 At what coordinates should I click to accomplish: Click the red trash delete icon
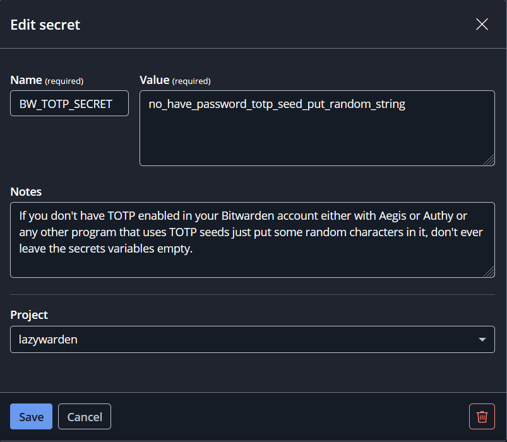pyautogui.click(x=482, y=417)
